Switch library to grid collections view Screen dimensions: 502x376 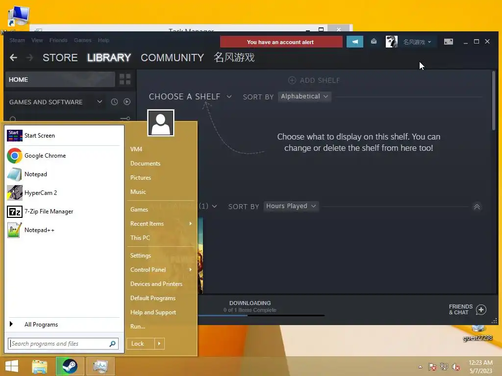(125, 79)
